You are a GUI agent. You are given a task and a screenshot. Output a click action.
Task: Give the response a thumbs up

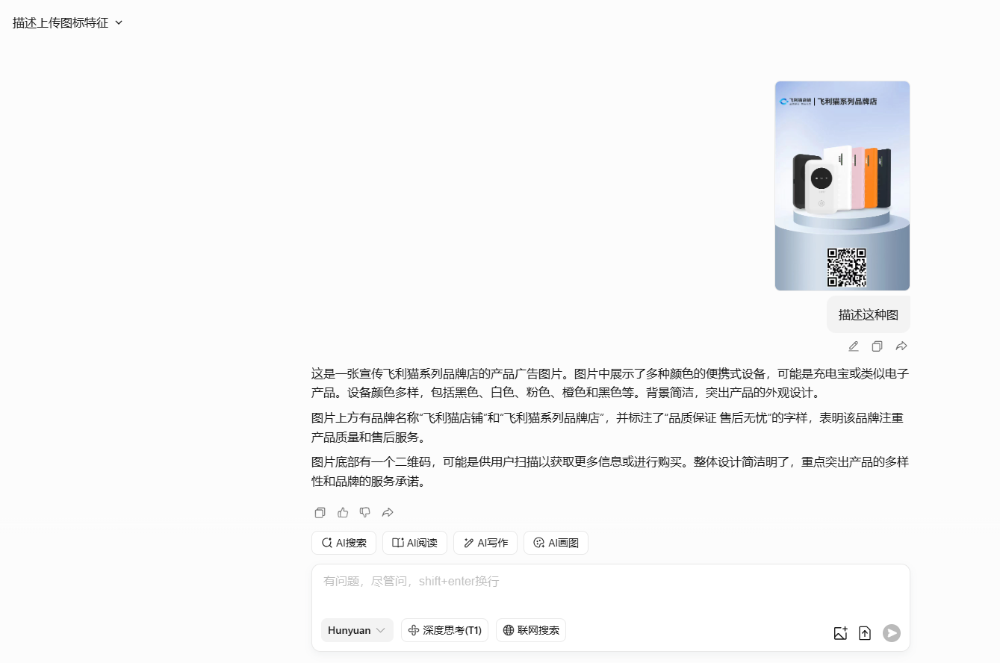tap(342, 512)
